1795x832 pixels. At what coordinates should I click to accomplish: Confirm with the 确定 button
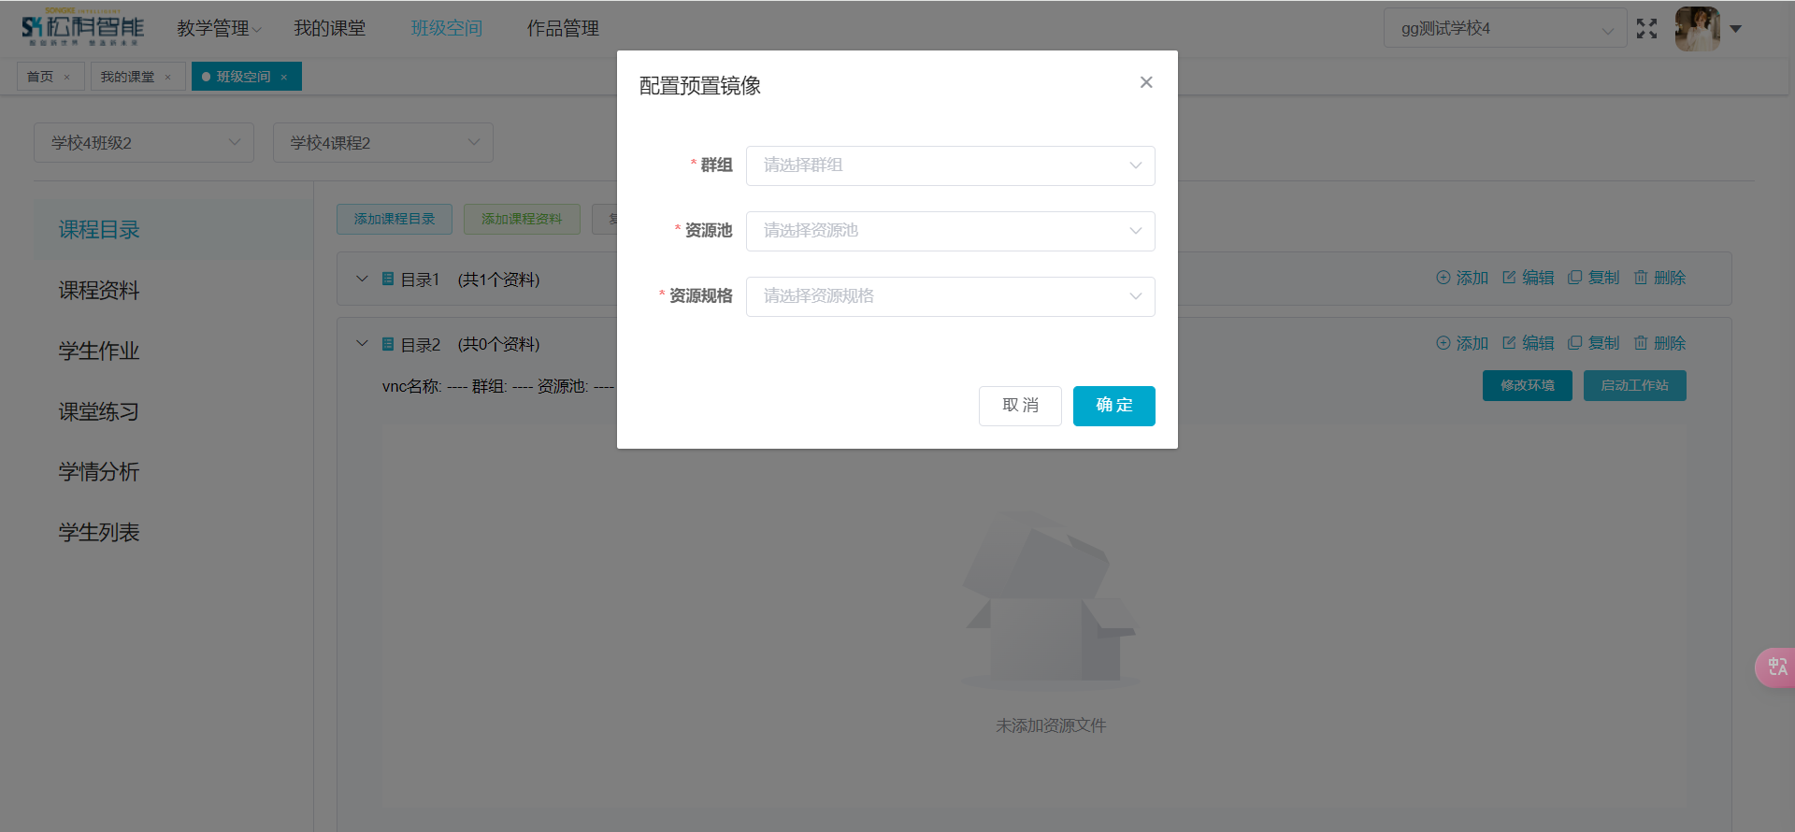pos(1113,406)
